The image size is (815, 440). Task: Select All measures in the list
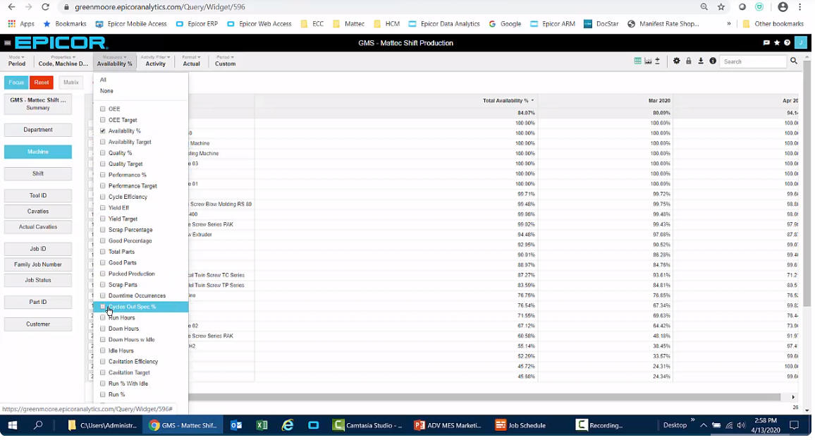point(103,80)
